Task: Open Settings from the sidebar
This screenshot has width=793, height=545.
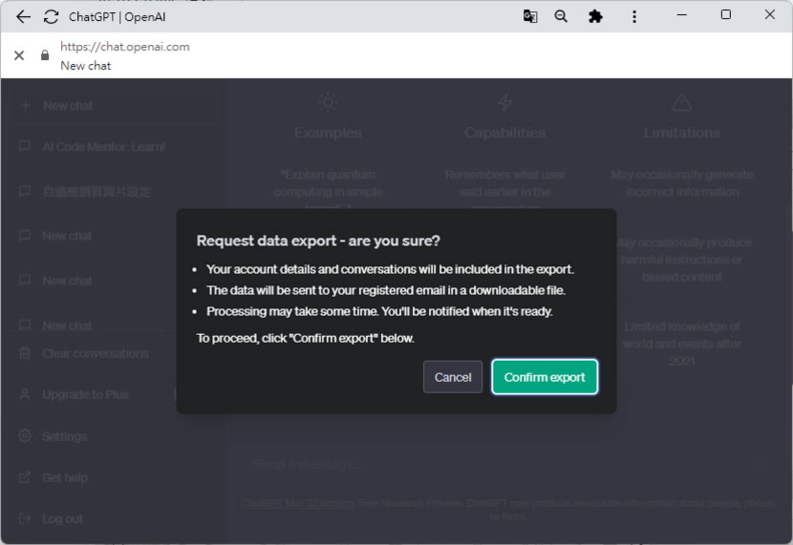Action: click(64, 436)
